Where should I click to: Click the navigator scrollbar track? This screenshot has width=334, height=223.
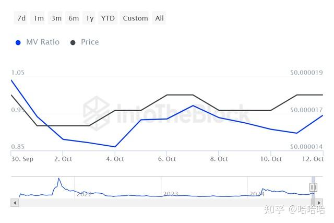pos(157,203)
